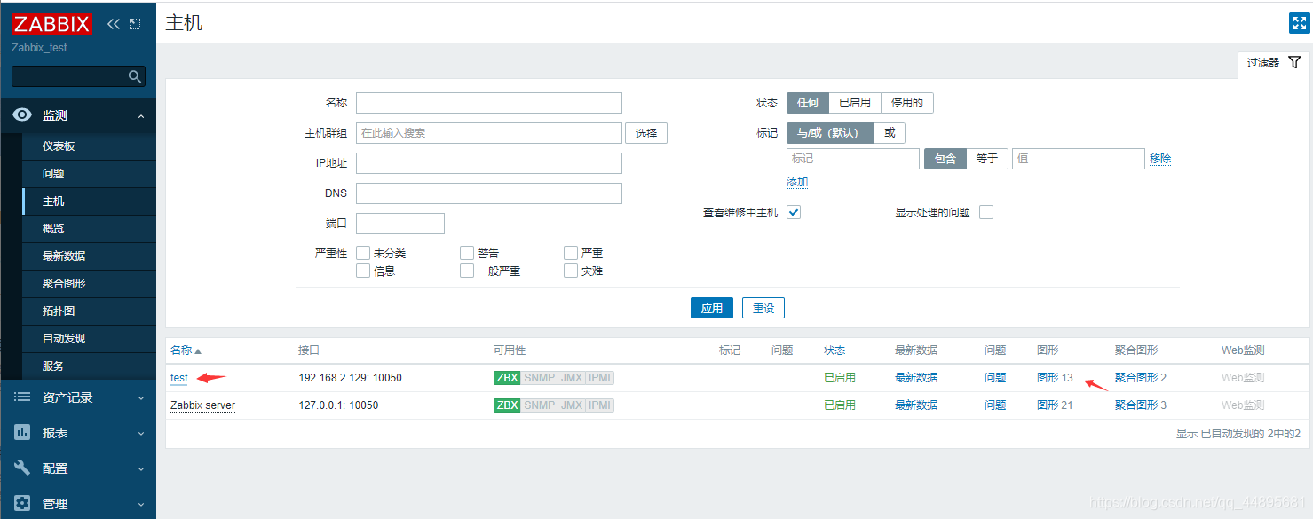Click the 重设 button
Image resolution: width=1313 pixels, height=519 pixels.
point(763,309)
